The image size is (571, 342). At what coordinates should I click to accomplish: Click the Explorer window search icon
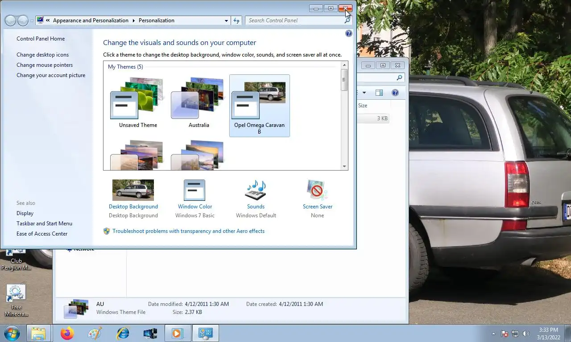click(x=399, y=78)
